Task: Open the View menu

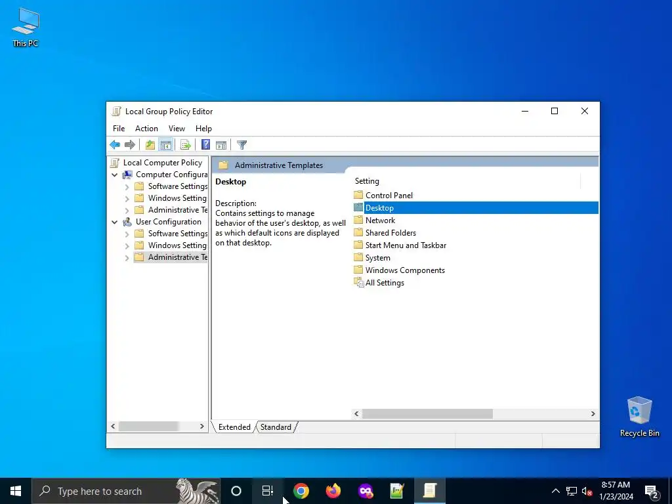Action: pyautogui.click(x=177, y=129)
